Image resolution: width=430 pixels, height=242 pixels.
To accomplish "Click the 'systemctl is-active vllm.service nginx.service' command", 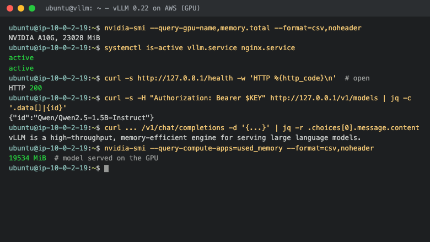I will pos(200,48).
